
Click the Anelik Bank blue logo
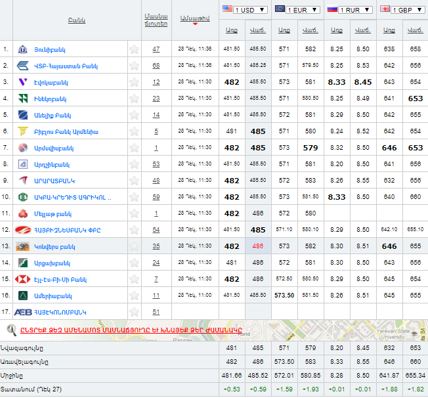point(23,115)
